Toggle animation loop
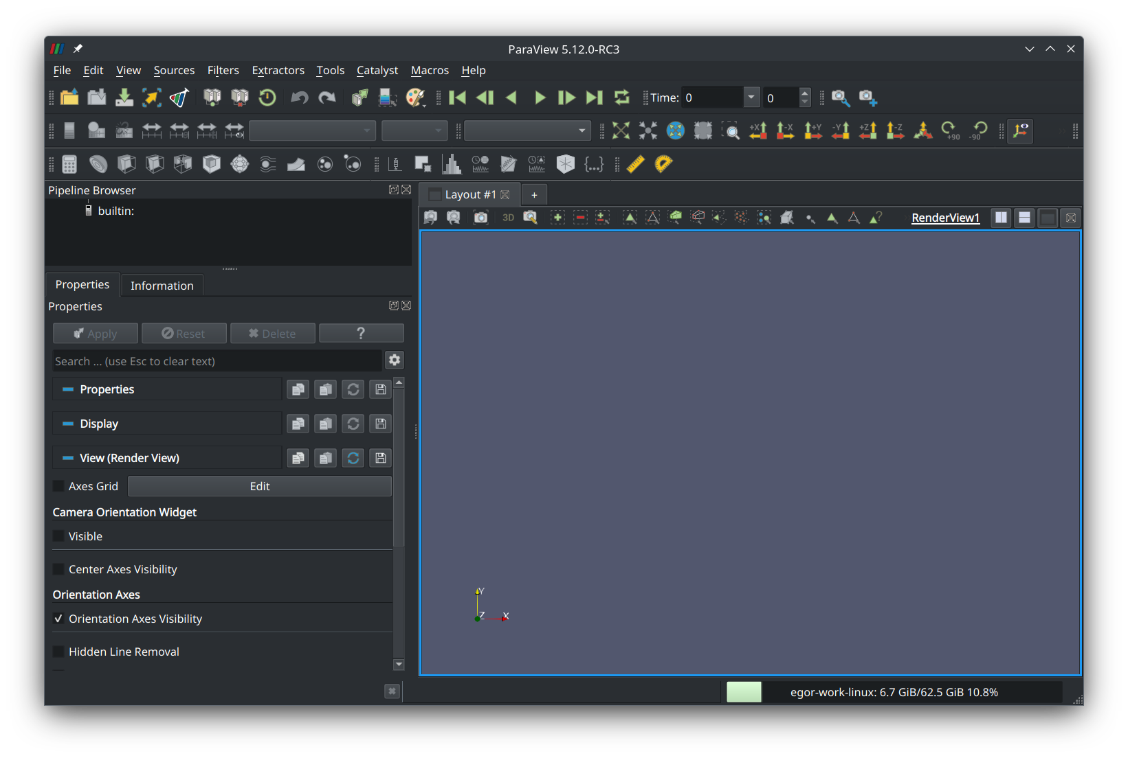 tap(622, 97)
